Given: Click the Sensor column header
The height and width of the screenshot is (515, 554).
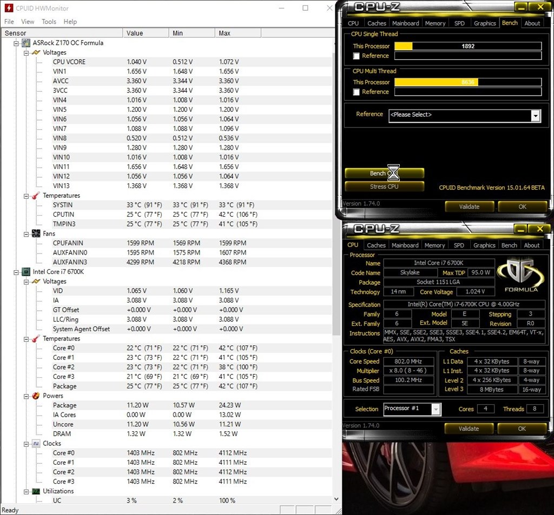Looking at the screenshot, I should pyautogui.click(x=62, y=33).
